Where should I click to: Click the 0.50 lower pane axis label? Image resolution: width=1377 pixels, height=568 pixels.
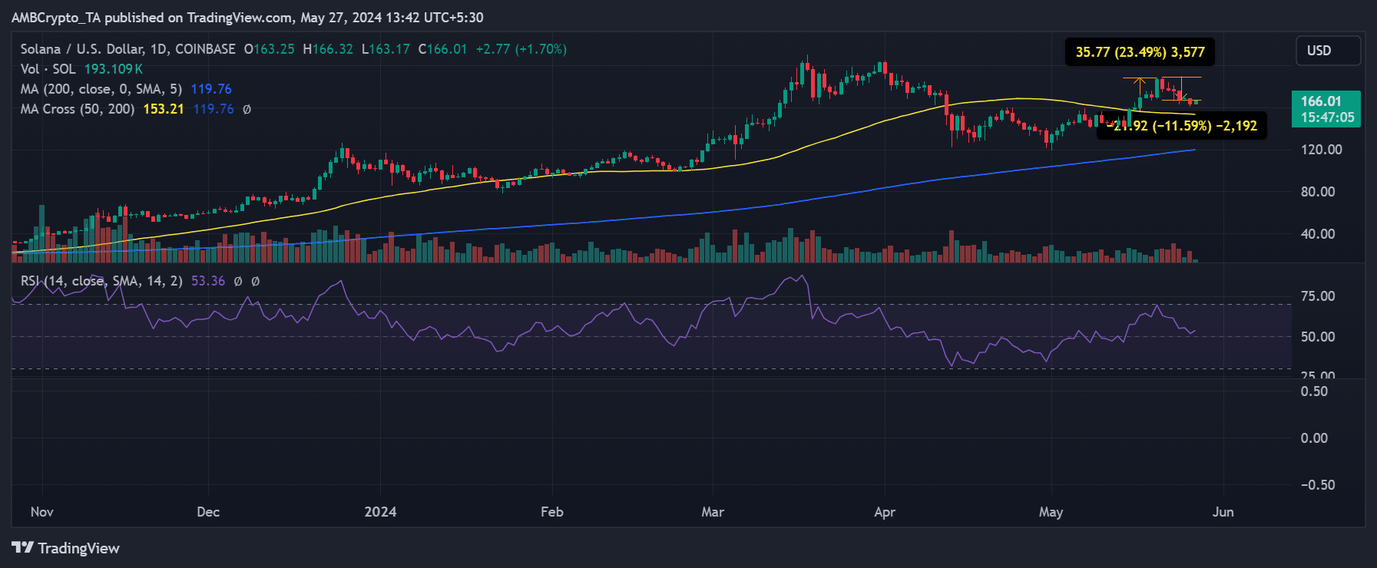tap(1314, 391)
